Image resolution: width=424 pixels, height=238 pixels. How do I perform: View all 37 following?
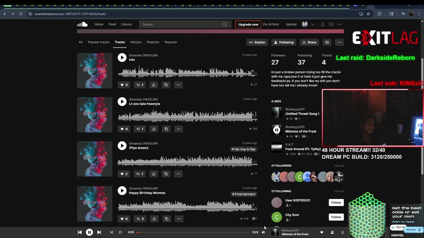click(x=339, y=191)
